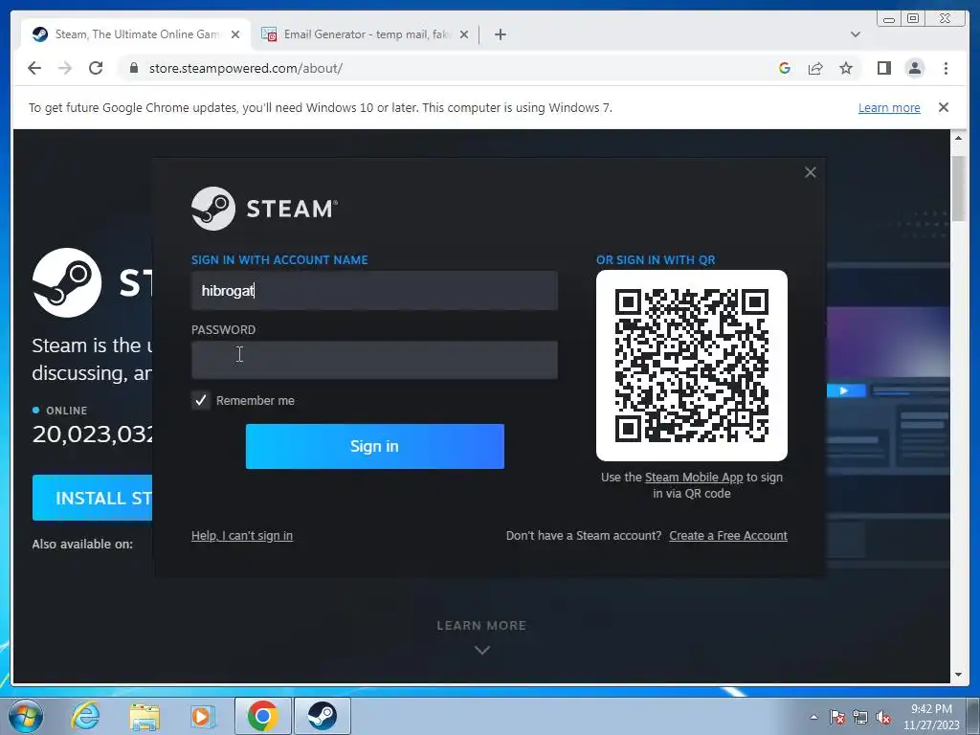Click the share page icon
This screenshot has height=735, width=980.
[x=815, y=68]
